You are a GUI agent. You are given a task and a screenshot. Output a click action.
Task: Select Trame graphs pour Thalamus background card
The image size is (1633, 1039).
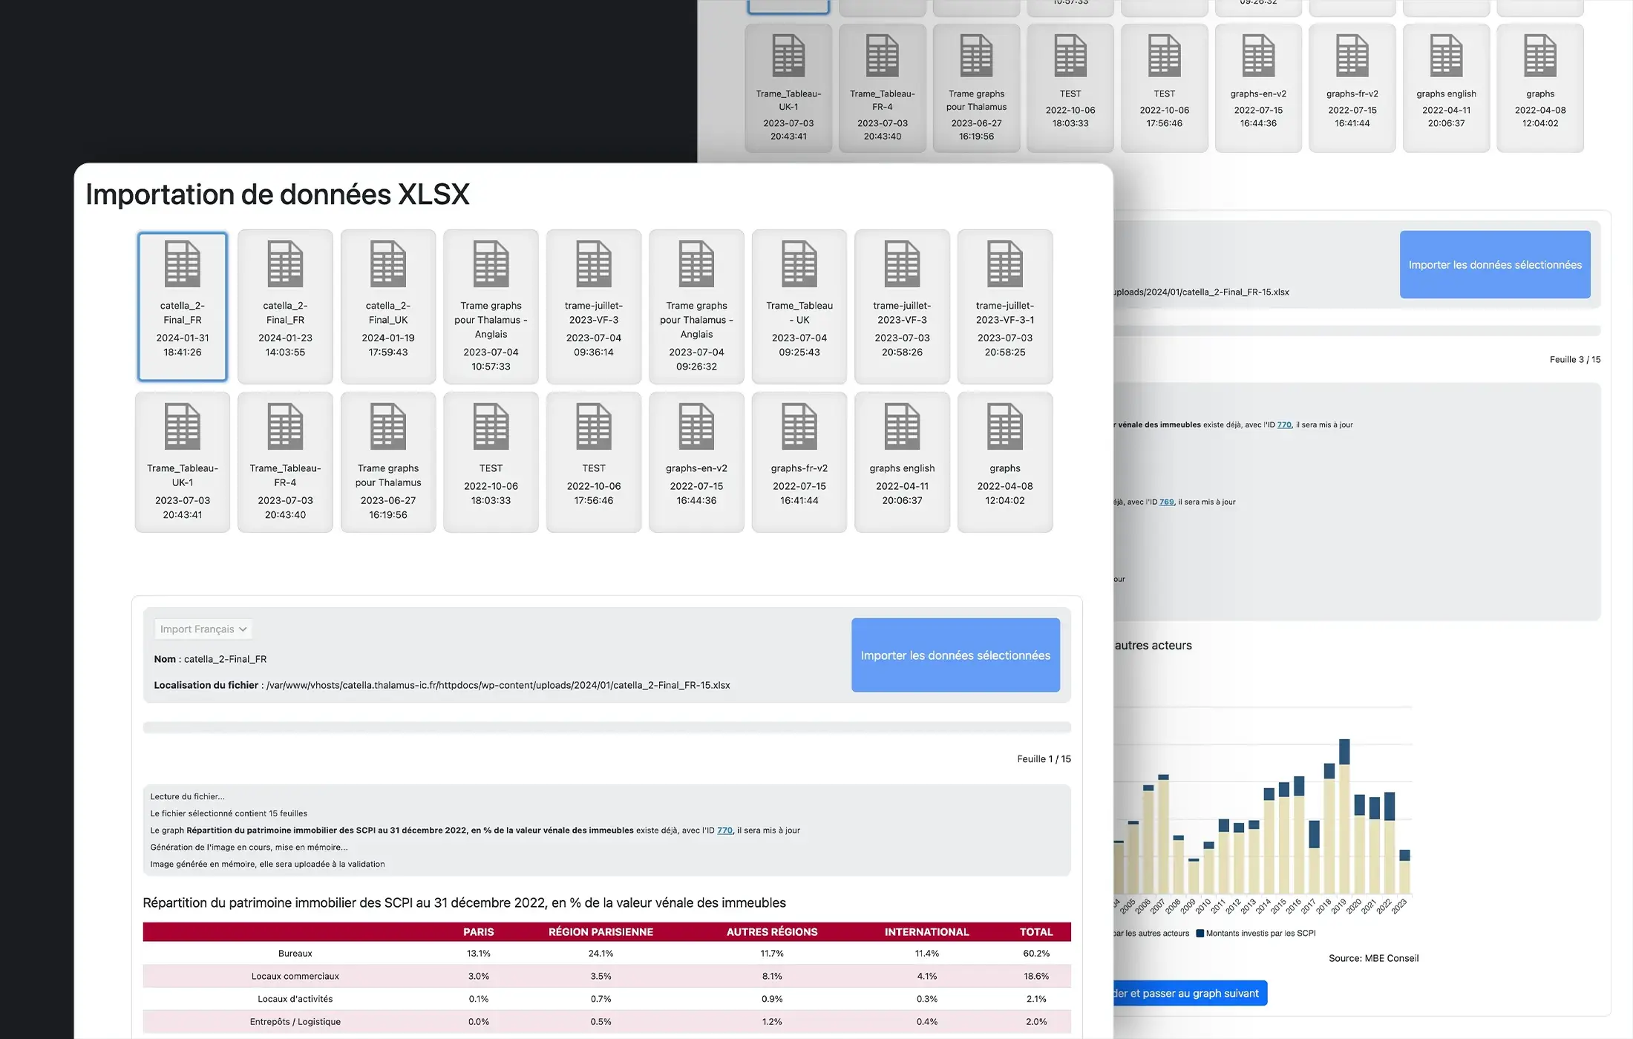[976, 88]
